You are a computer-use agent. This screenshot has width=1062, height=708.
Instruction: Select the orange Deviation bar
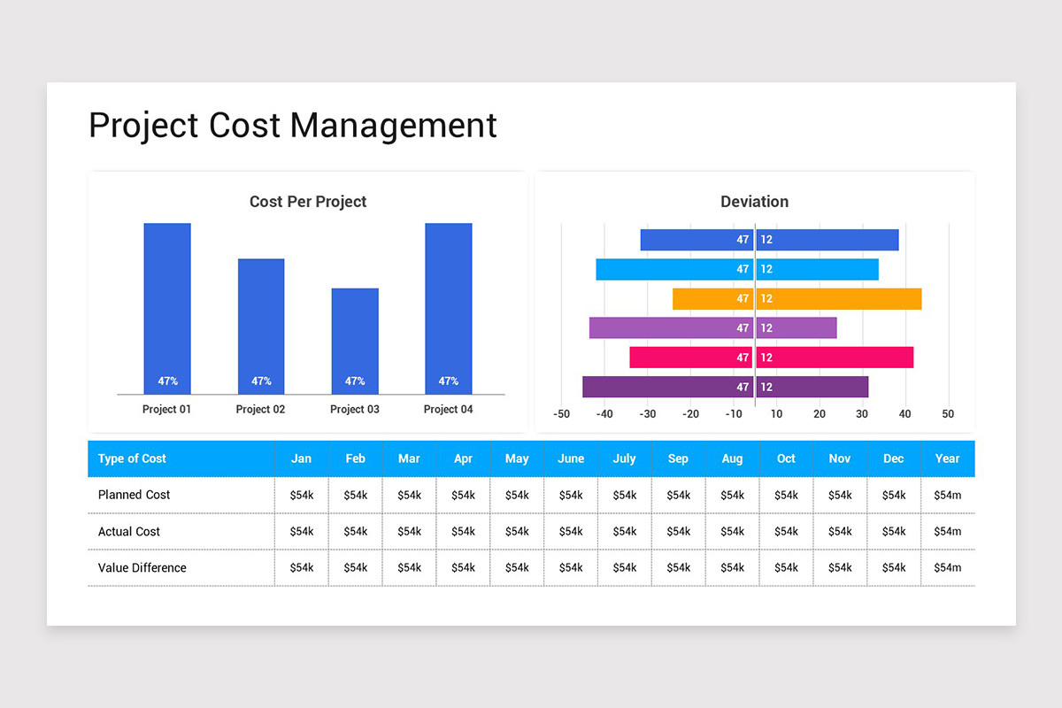(x=796, y=298)
